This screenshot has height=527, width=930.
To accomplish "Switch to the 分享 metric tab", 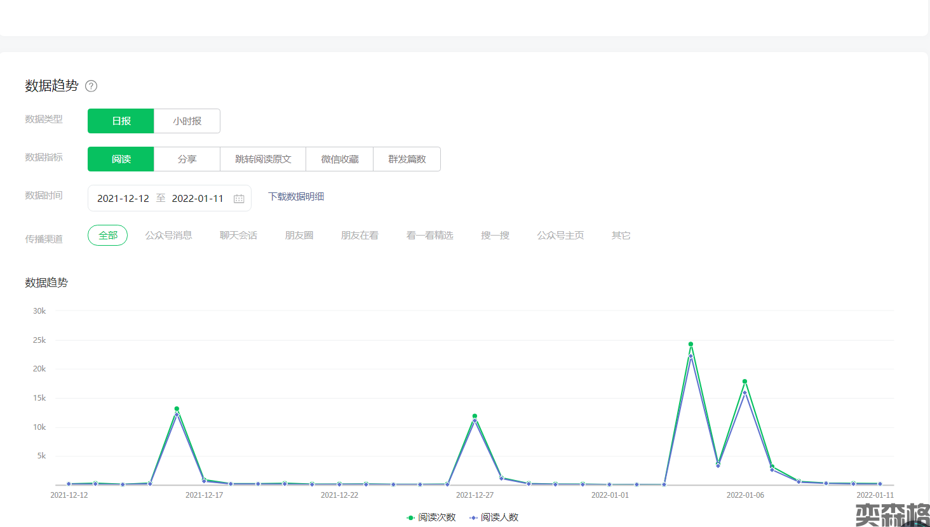I will [x=187, y=159].
